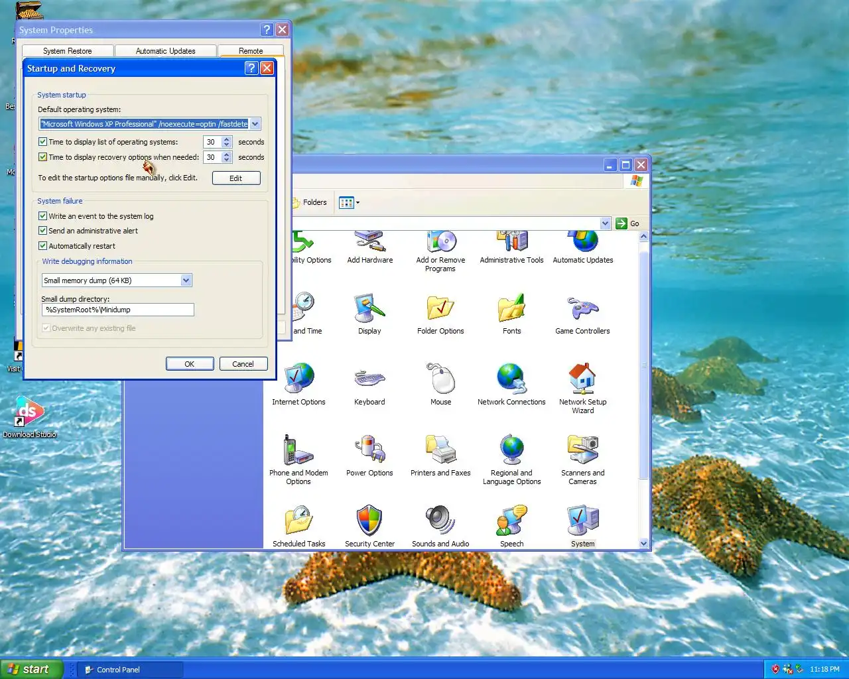Uncheck Write an event to the system log
849x679 pixels.
click(x=42, y=216)
